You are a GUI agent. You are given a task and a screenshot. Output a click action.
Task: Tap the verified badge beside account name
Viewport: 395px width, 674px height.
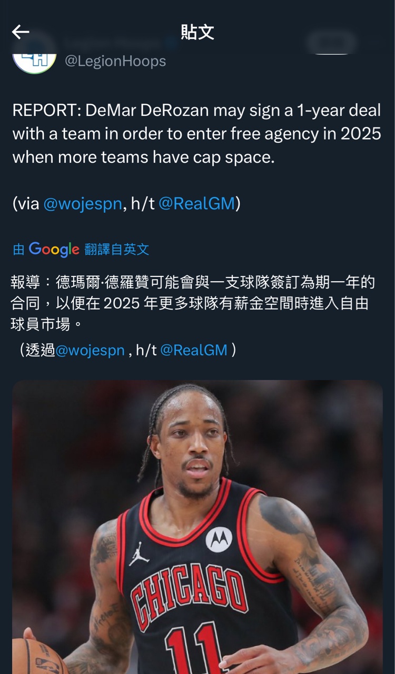tap(169, 43)
